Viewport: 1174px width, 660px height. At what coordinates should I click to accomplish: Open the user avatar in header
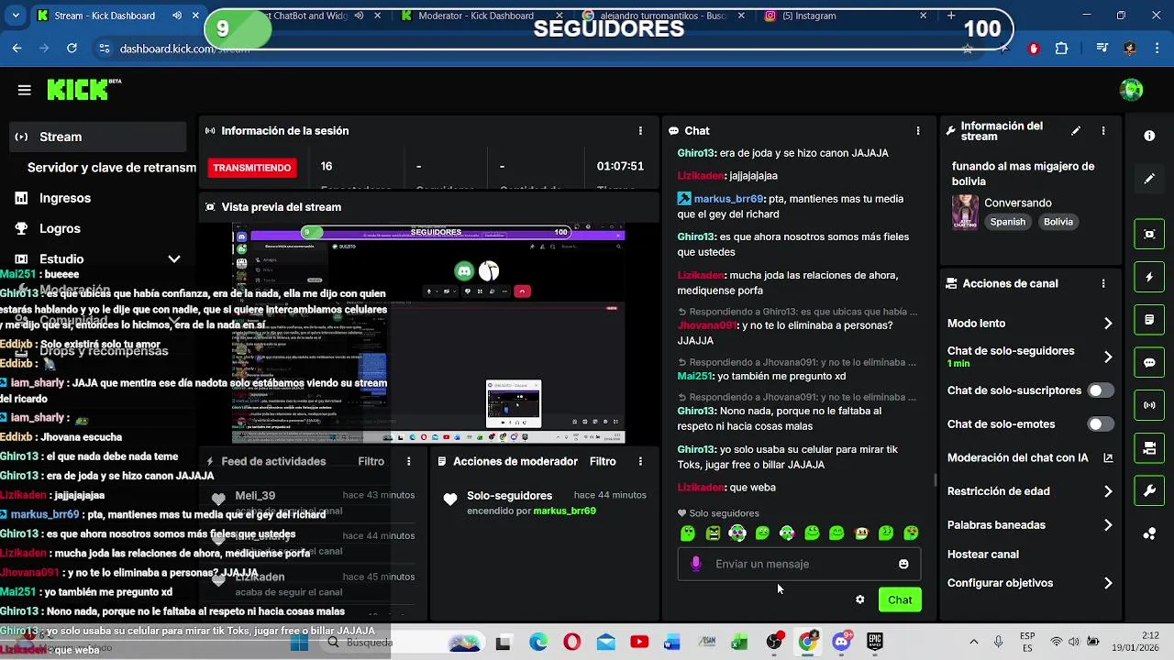click(x=1131, y=90)
